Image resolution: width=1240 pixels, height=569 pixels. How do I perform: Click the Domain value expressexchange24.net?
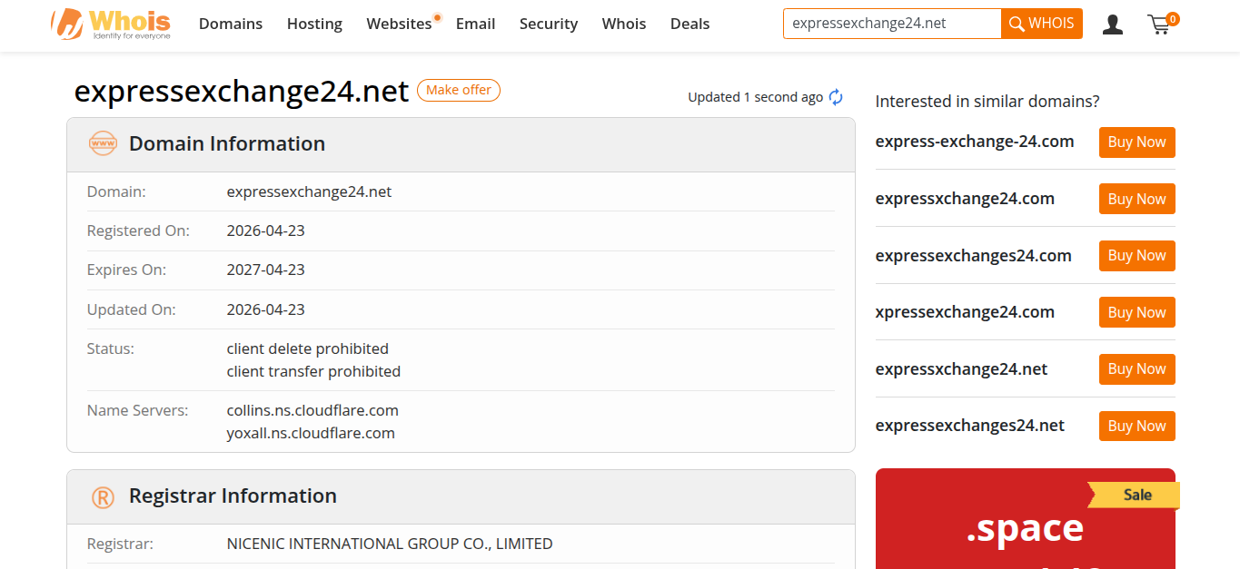pos(309,191)
